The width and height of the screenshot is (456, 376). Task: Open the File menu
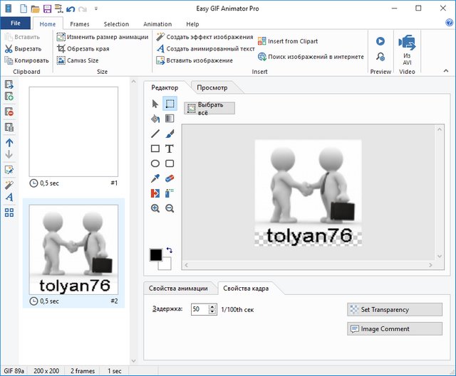click(15, 23)
